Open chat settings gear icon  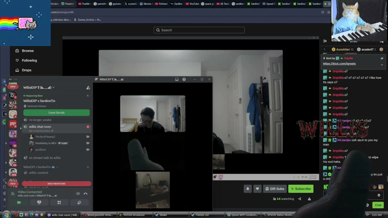(367, 205)
